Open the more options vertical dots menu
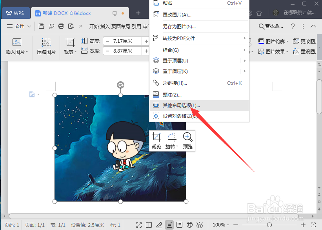Viewport: 322px width, 230px height. coord(303,26)
